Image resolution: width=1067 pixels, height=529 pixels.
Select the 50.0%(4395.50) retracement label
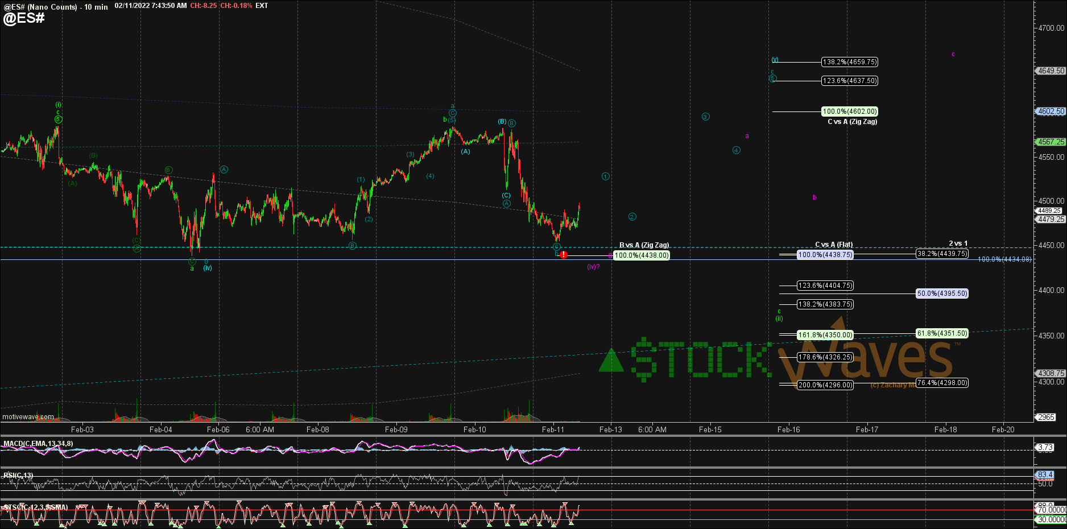pyautogui.click(x=942, y=294)
